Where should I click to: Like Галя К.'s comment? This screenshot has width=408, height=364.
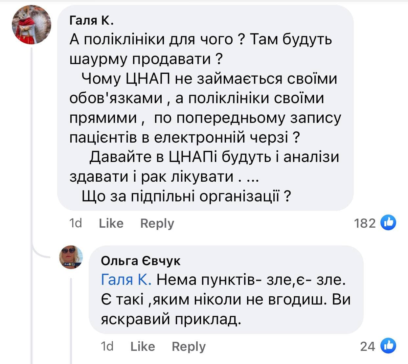pos(111,223)
